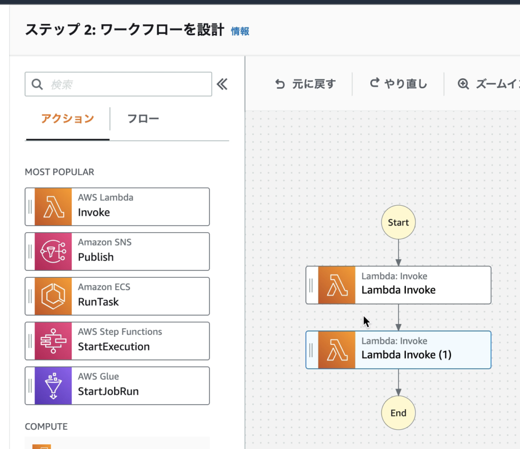The image size is (520, 449).
Task: Click the COMPUTE section heading
Action: [46, 427]
